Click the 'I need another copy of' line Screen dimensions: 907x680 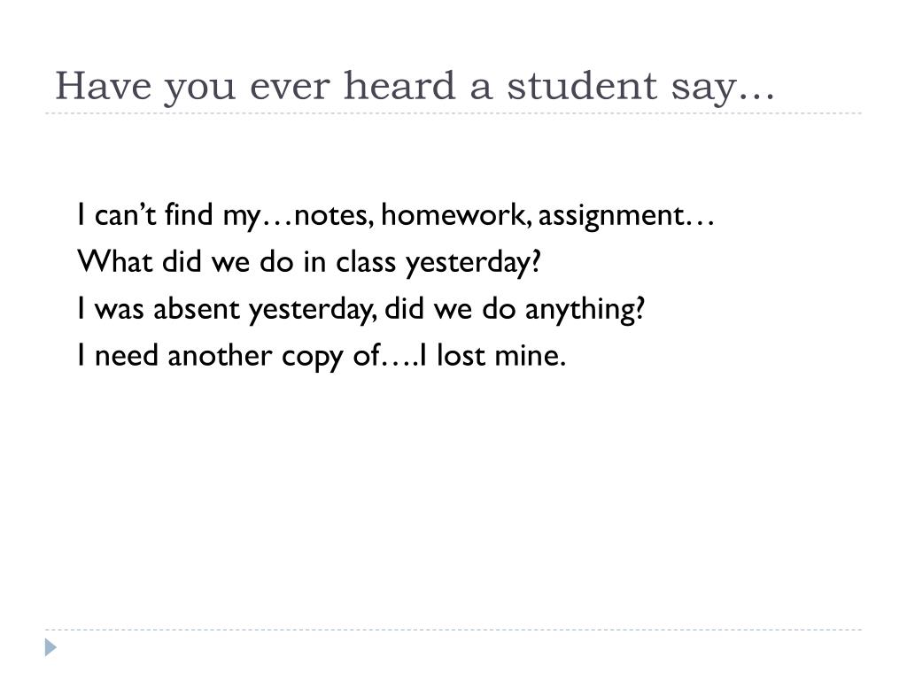[321, 356]
